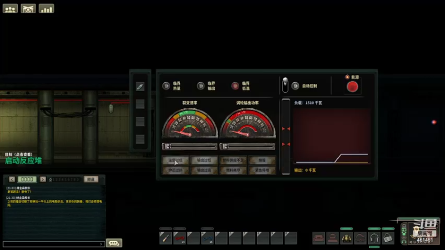Click the 临界输出 indicator light
Screen dimensions: 445x250
(201, 86)
